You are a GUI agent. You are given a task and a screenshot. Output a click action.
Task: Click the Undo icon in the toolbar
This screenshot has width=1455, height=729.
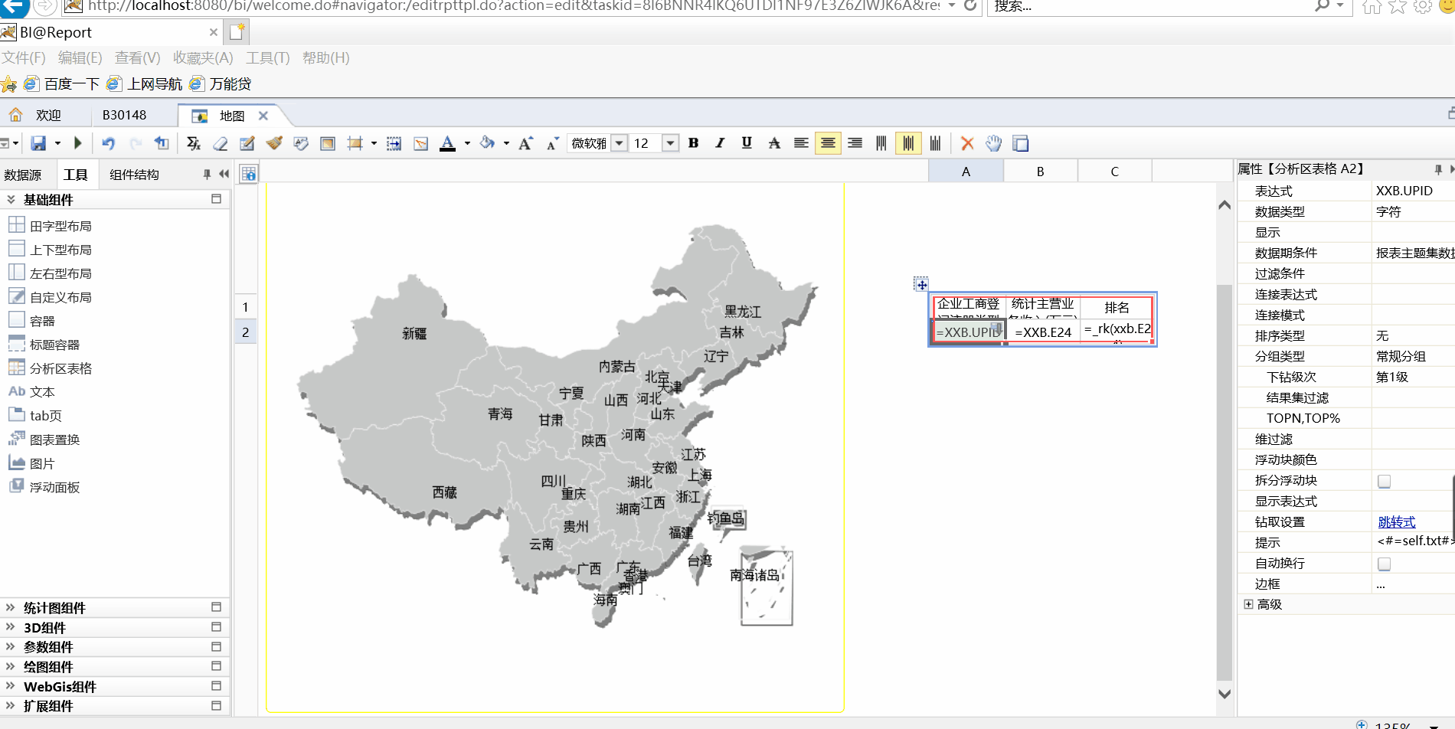pyautogui.click(x=108, y=143)
